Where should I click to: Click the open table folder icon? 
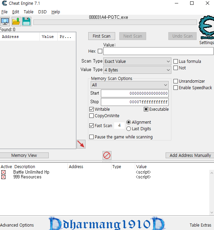point(16,22)
